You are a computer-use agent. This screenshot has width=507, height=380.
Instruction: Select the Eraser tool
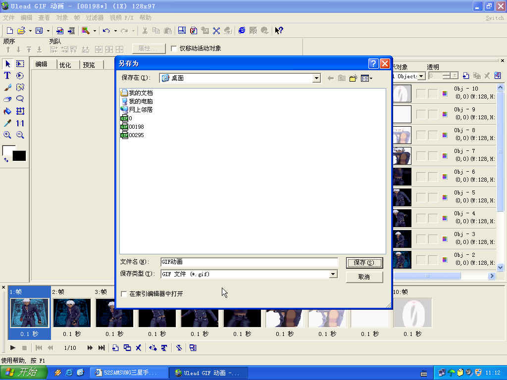tap(7, 99)
